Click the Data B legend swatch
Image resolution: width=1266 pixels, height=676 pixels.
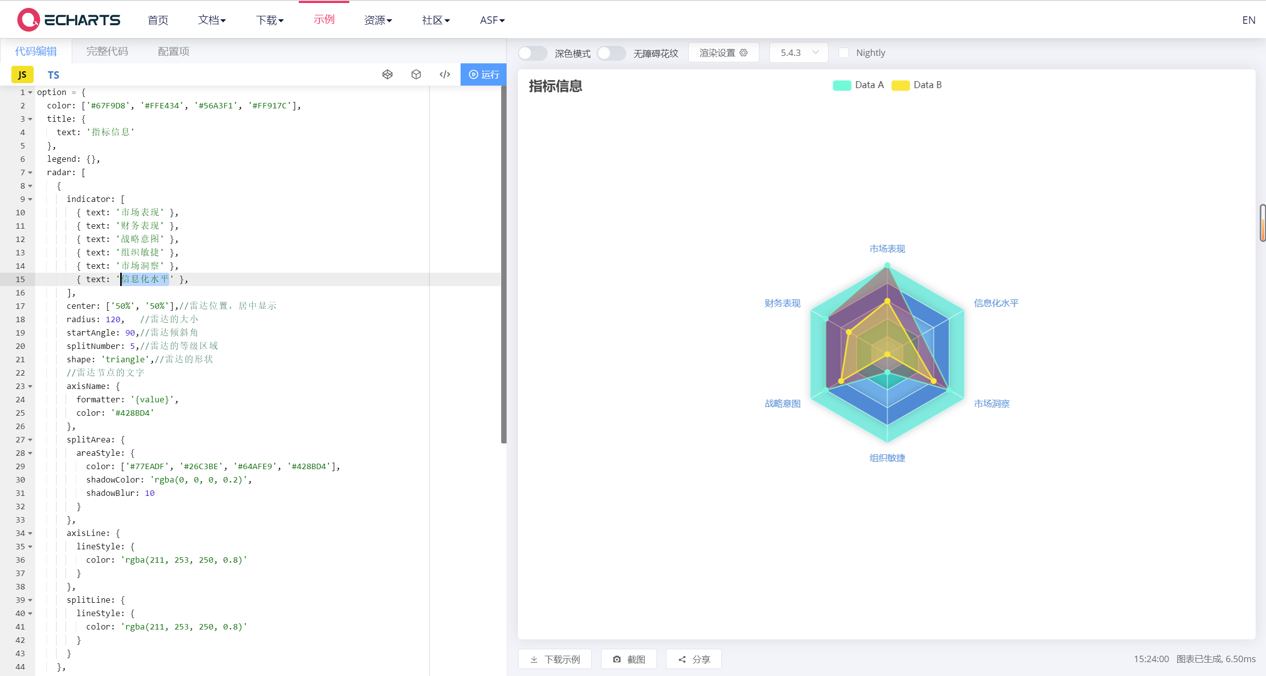900,85
